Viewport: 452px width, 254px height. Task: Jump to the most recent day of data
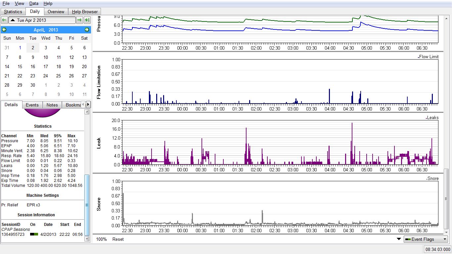click(x=87, y=20)
